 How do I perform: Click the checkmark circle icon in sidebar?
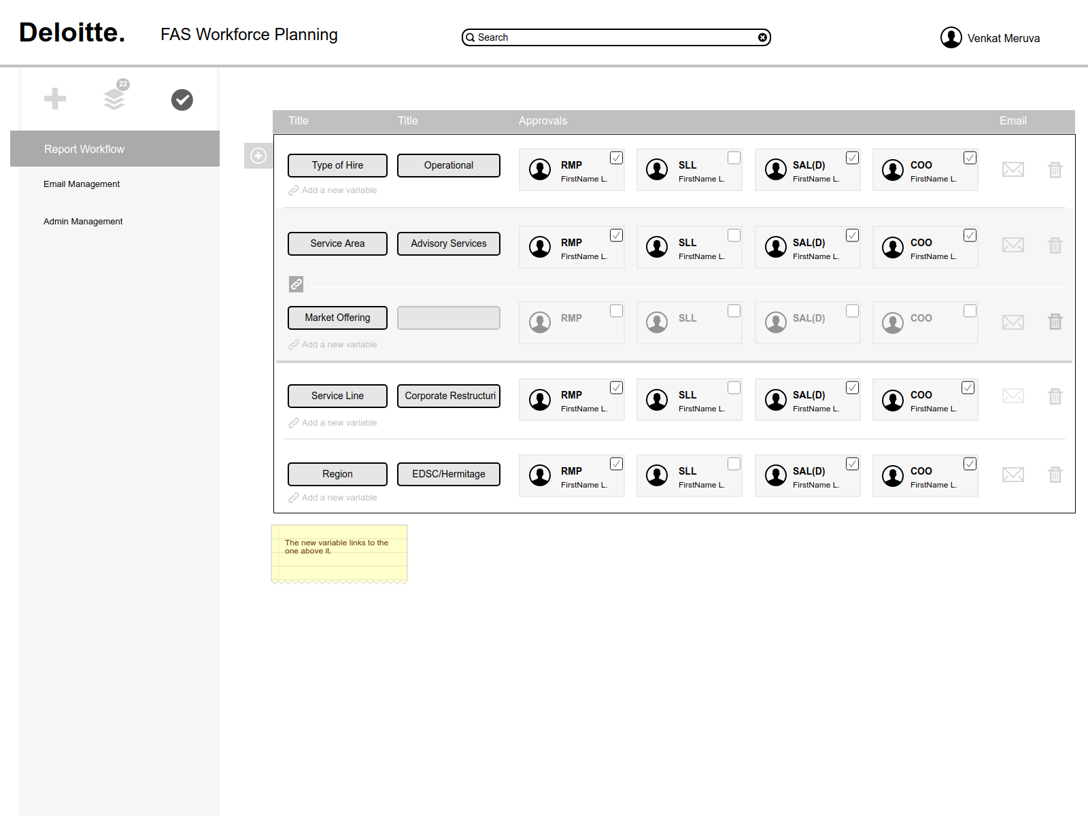click(x=182, y=100)
